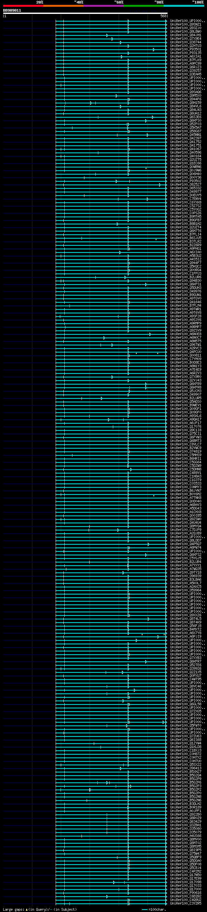This screenshot has width=207, height=912.
Task: Select hit UniRef100_P93135
Action: coord(186,53)
